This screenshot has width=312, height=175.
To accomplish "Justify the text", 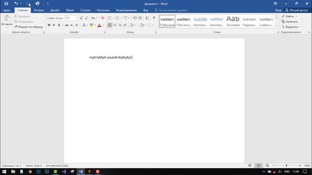I will pos(125,25).
